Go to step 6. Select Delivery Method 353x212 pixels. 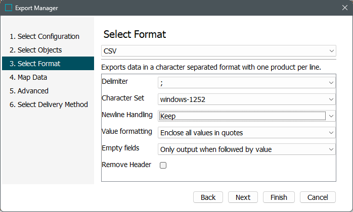pyautogui.click(x=49, y=104)
